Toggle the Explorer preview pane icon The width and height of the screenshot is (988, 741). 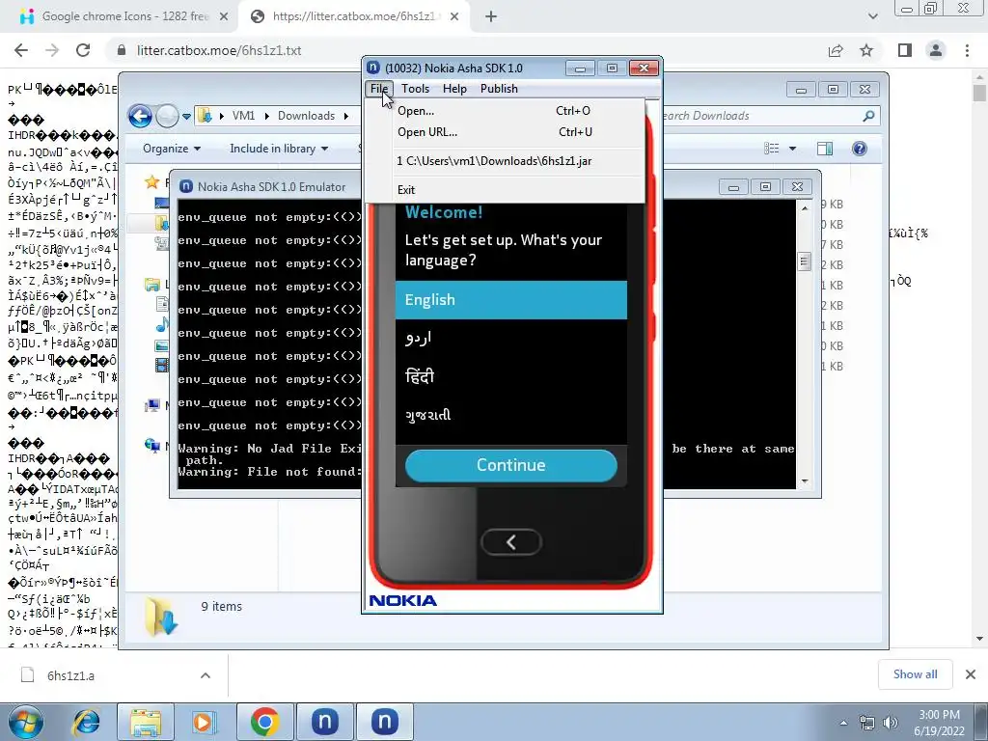[x=825, y=149]
